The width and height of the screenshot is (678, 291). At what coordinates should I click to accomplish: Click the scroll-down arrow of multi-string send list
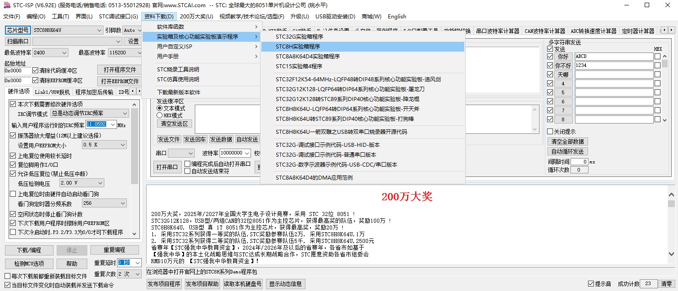pos(665,120)
